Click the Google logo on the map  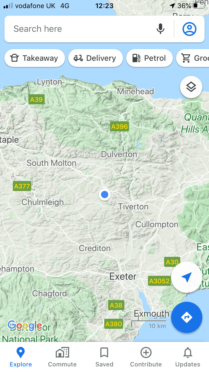[x=25, y=325]
